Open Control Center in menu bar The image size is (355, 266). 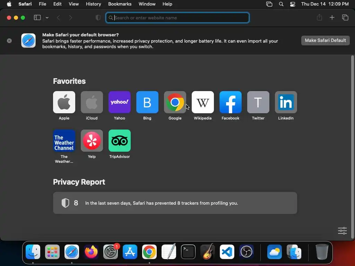(x=293, y=4)
